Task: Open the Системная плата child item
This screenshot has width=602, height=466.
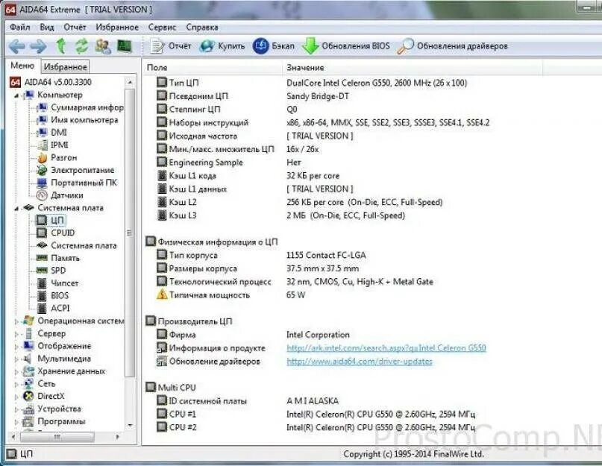Action: tap(76, 245)
